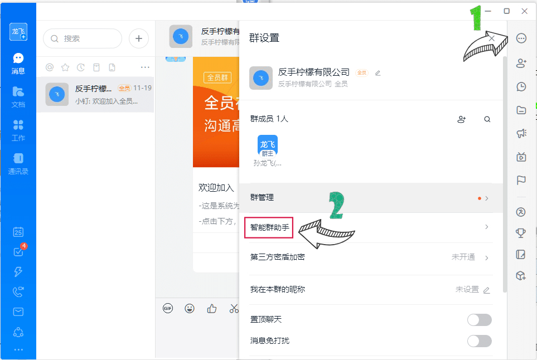This screenshot has width=537, height=360.
Task: Click the GIF icon in chat input bar
Action: [168, 308]
